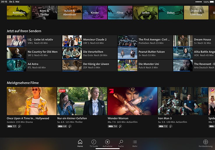
Task: Click 'Sa. 5.9. 130 Min Actionfilm' text
Action: 172,122
